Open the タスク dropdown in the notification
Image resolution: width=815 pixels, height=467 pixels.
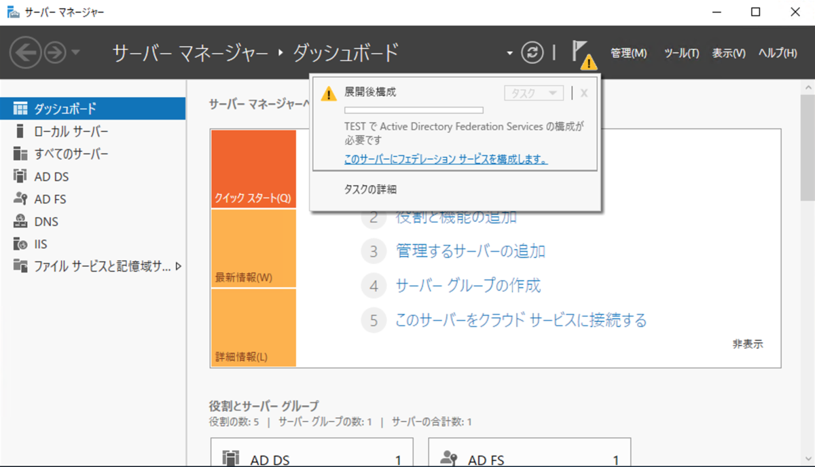click(534, 93)
